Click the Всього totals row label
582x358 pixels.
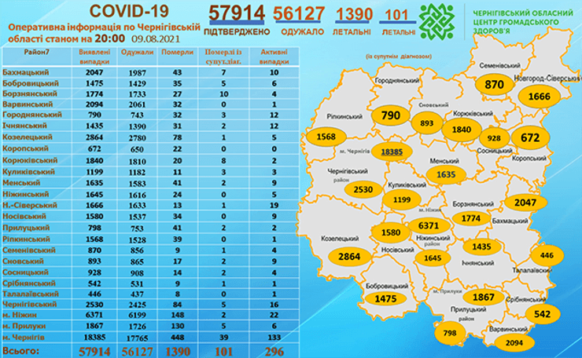tap(20, 349)
